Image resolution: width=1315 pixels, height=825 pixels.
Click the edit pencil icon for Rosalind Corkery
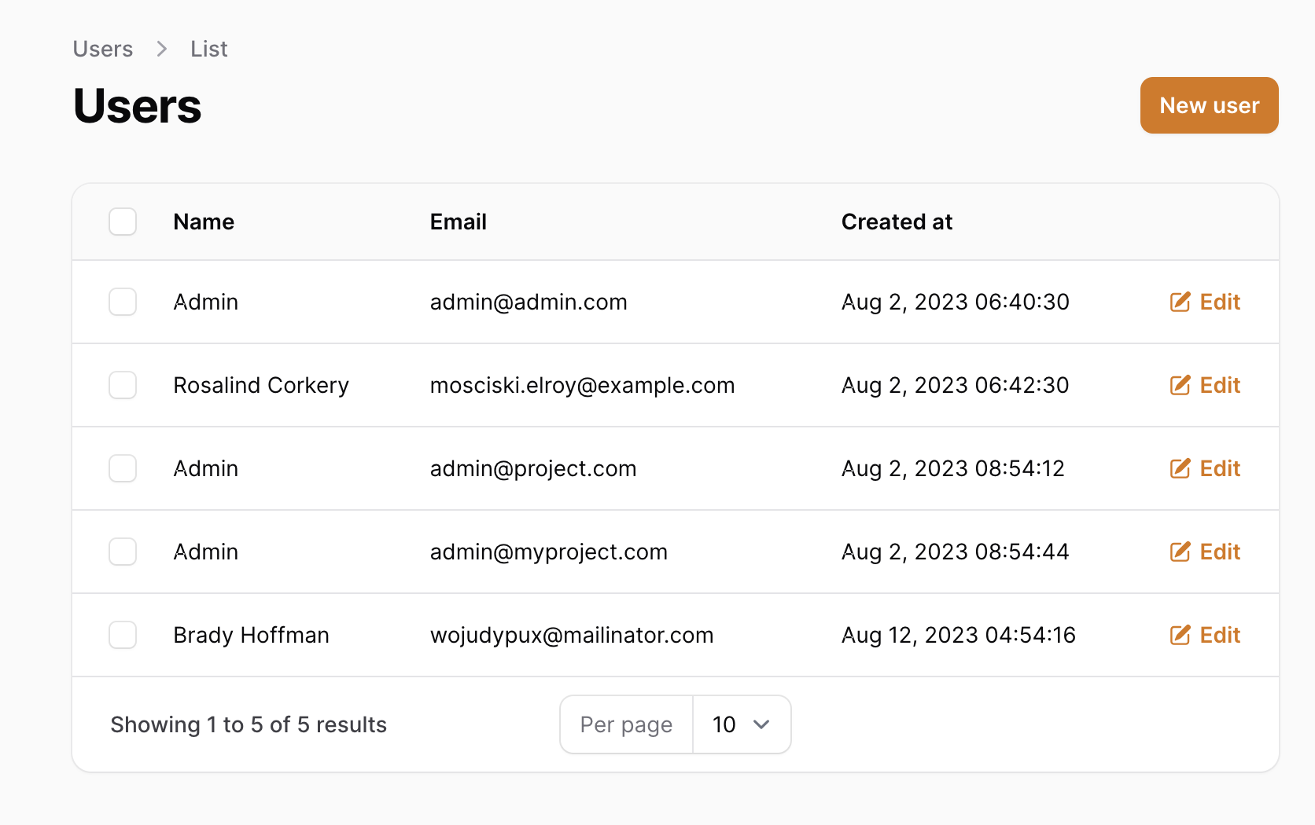1180,385
